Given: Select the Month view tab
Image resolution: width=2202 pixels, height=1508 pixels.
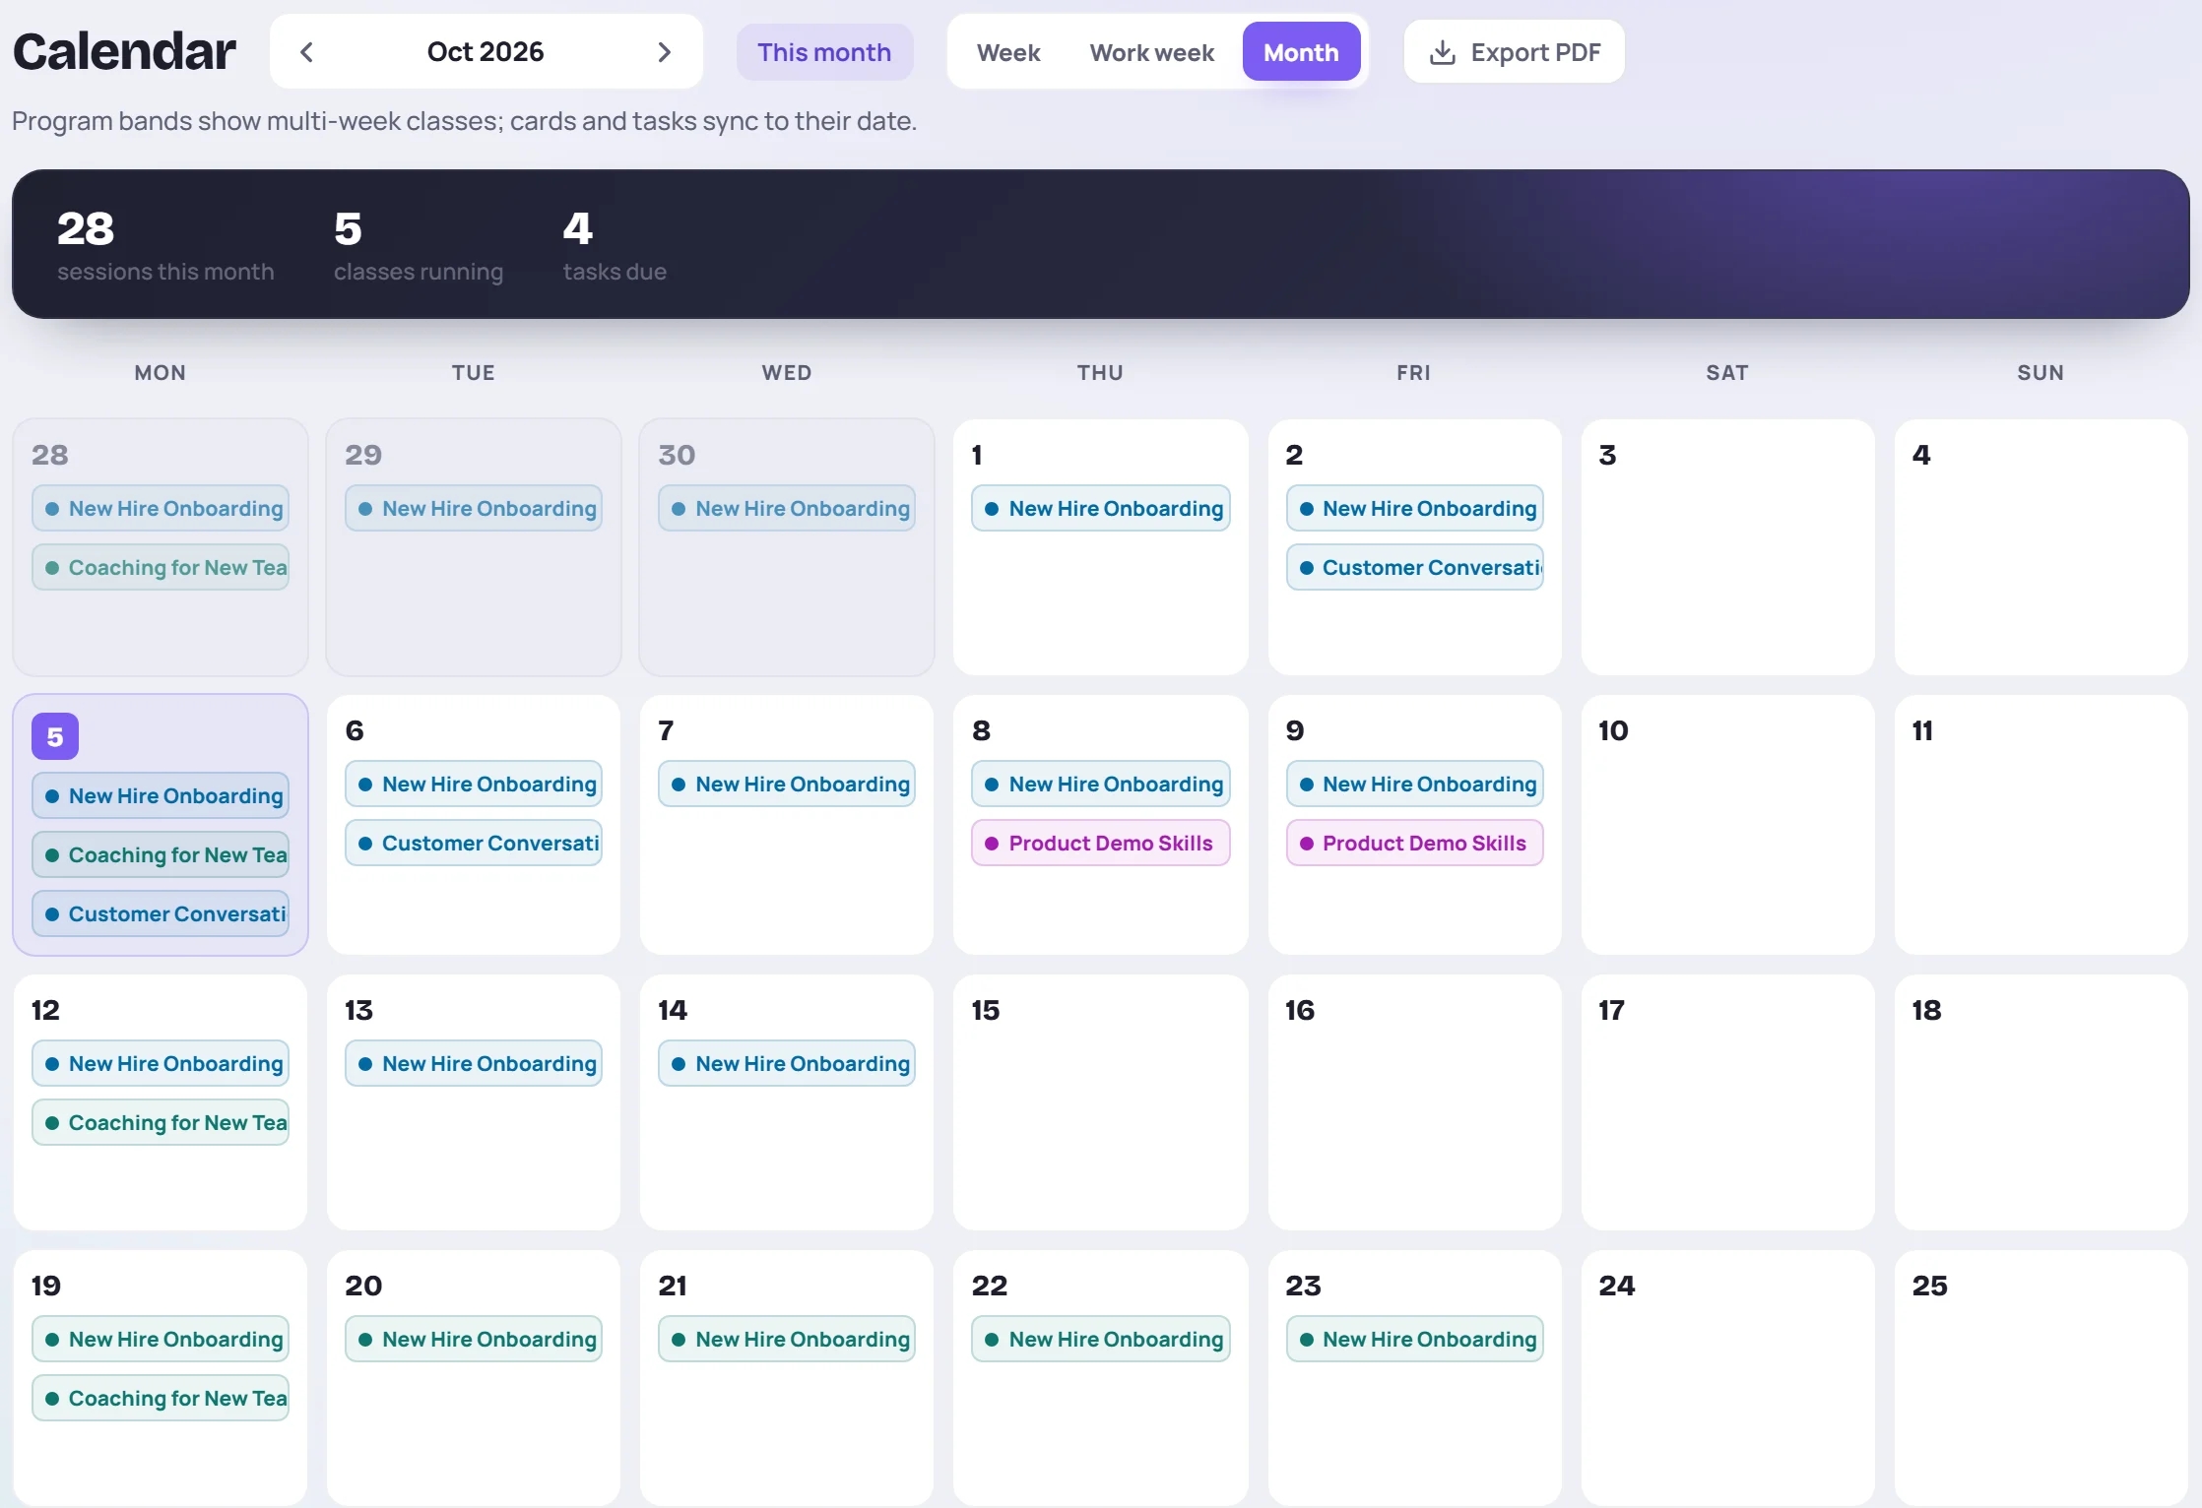Looking at the screenshot, I should (1301, 52).
